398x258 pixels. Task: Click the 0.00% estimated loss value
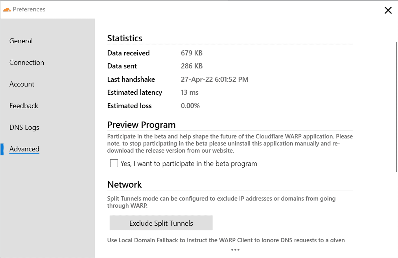(190, 106)
